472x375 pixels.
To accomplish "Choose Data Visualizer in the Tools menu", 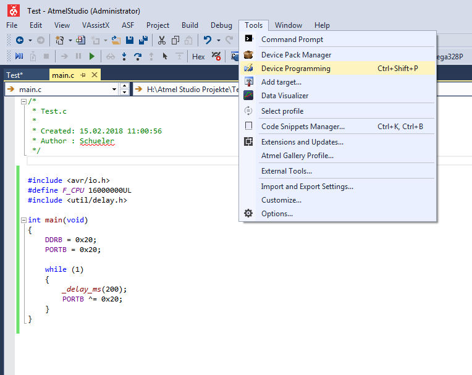I will coord(284,96).
